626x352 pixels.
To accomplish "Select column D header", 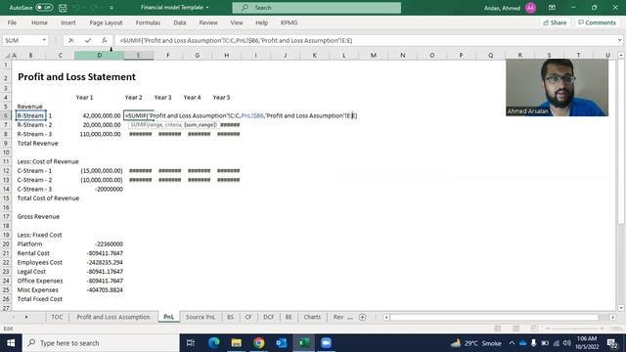I will (x=100, y=56).
